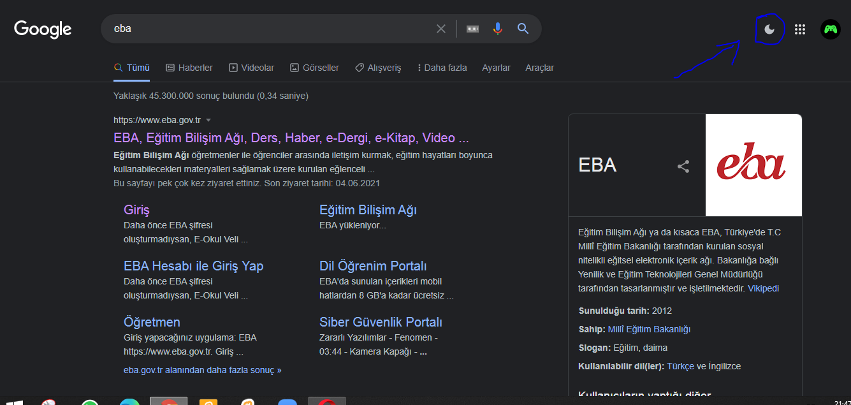
Task: Switch to the Görseller tab
Action: click(314, 68)
